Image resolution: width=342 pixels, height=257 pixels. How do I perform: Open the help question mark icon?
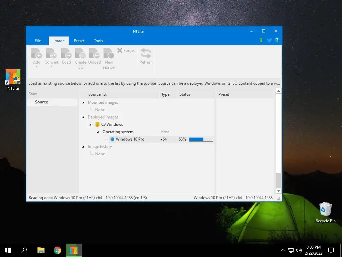[x=277, y=40]
